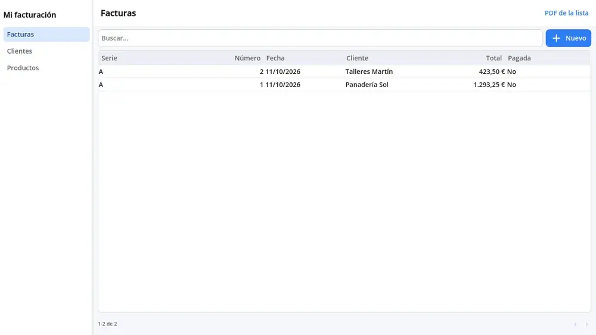This screenshot has height=335, width=596.
Task: Click the date of invoice number 2
Action: tap(283, 72)
